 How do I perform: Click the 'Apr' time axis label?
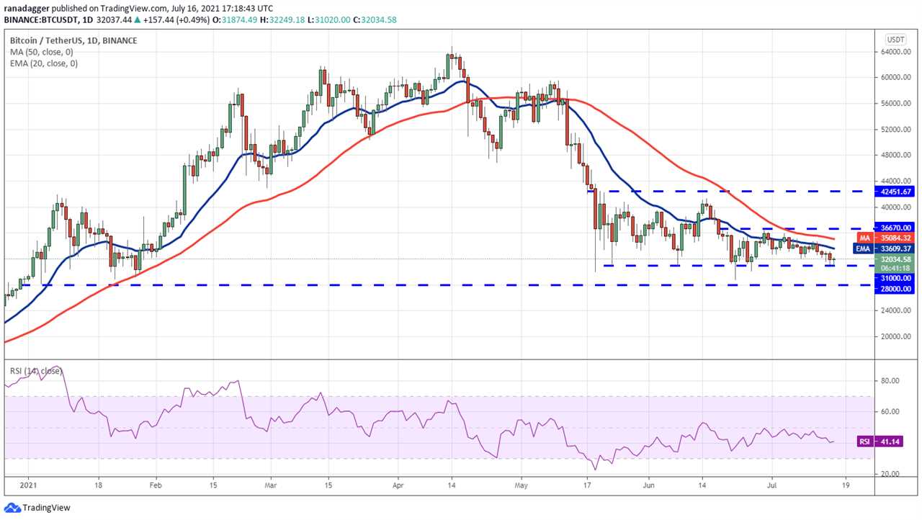(398, 486)
